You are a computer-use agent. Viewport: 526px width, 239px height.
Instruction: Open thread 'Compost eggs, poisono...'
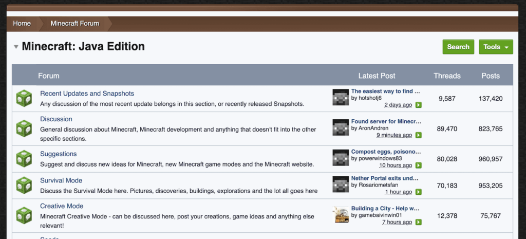click(386, 152)
